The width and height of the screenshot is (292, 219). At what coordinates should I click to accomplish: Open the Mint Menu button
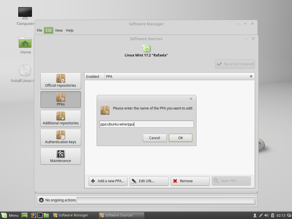coord(10,215)
